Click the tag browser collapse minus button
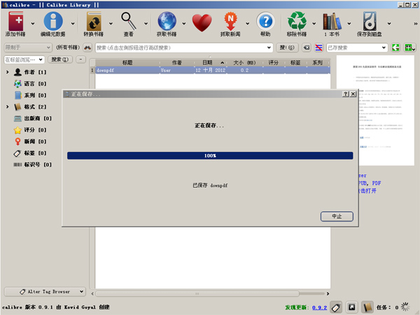420x315 pixels. (81, 59)
